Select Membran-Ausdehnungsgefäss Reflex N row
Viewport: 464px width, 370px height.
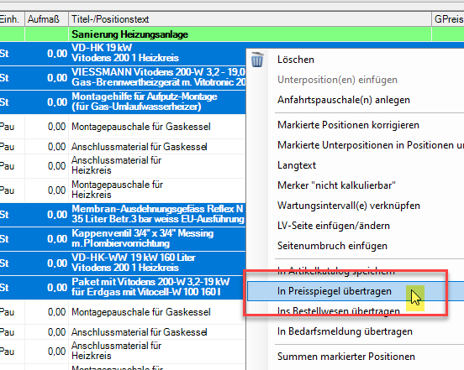[123, 215]
